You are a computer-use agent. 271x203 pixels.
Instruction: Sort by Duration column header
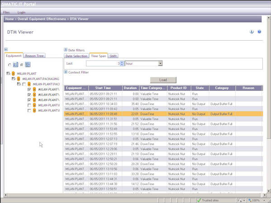point(131,88)
